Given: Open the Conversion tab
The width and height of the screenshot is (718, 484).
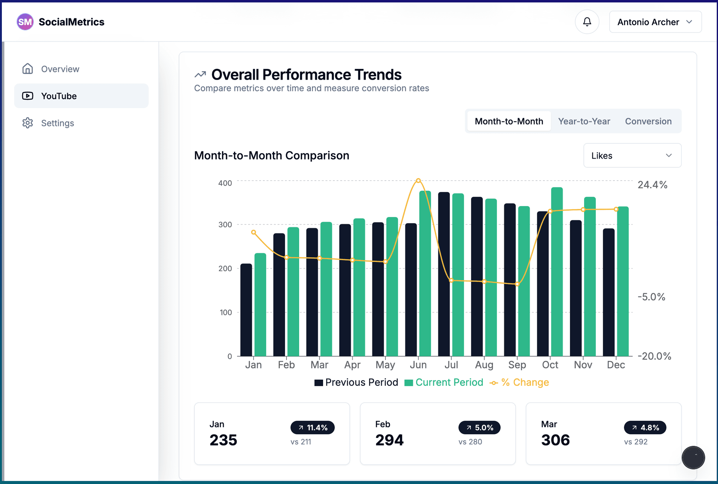Looking at the screenshot, I should [x=648, y=121].
